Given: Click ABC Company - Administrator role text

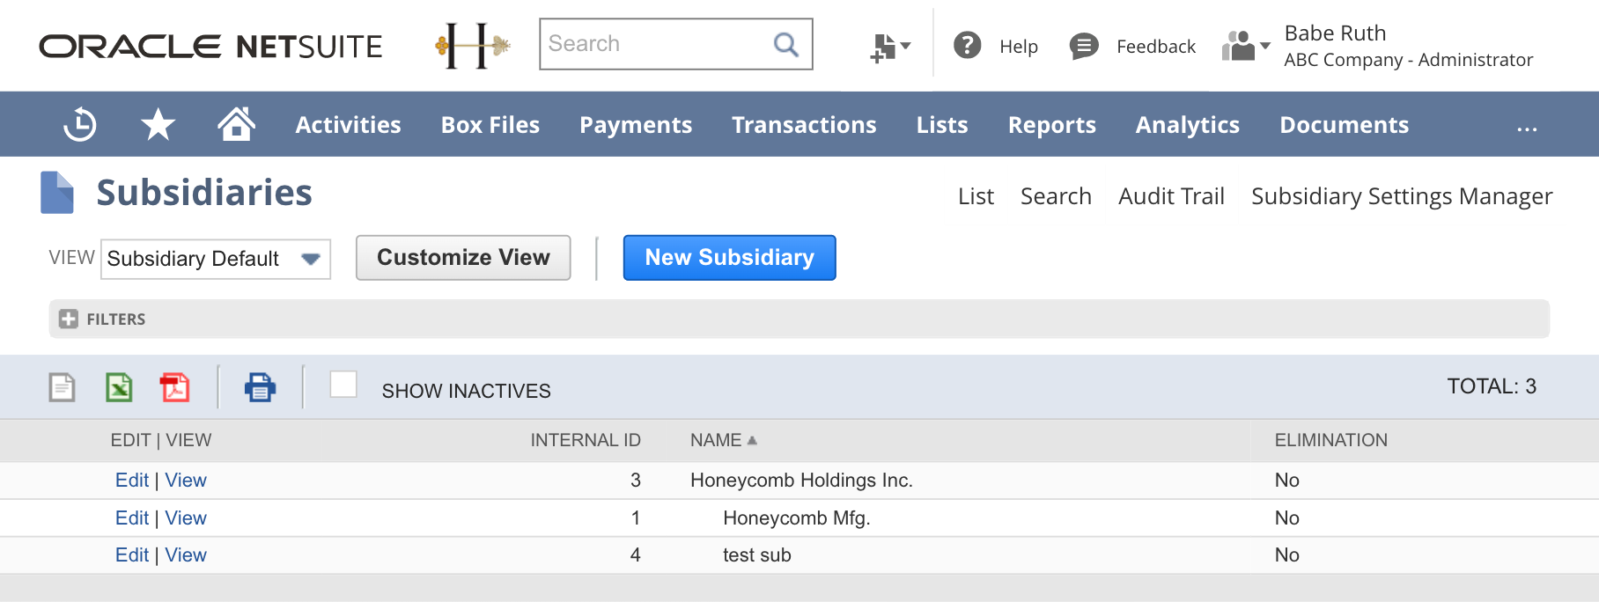Looking at the screenshot, I should [1408, 60].
